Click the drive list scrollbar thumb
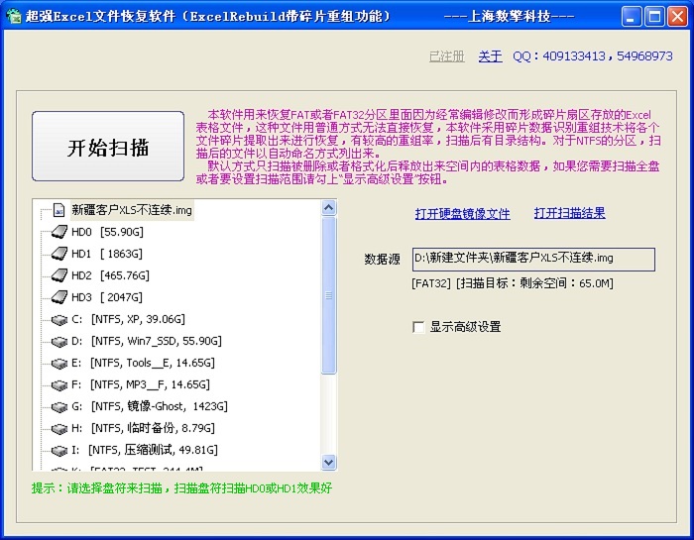This screenshot has width=694, height=540. click(x=328, y=295)
